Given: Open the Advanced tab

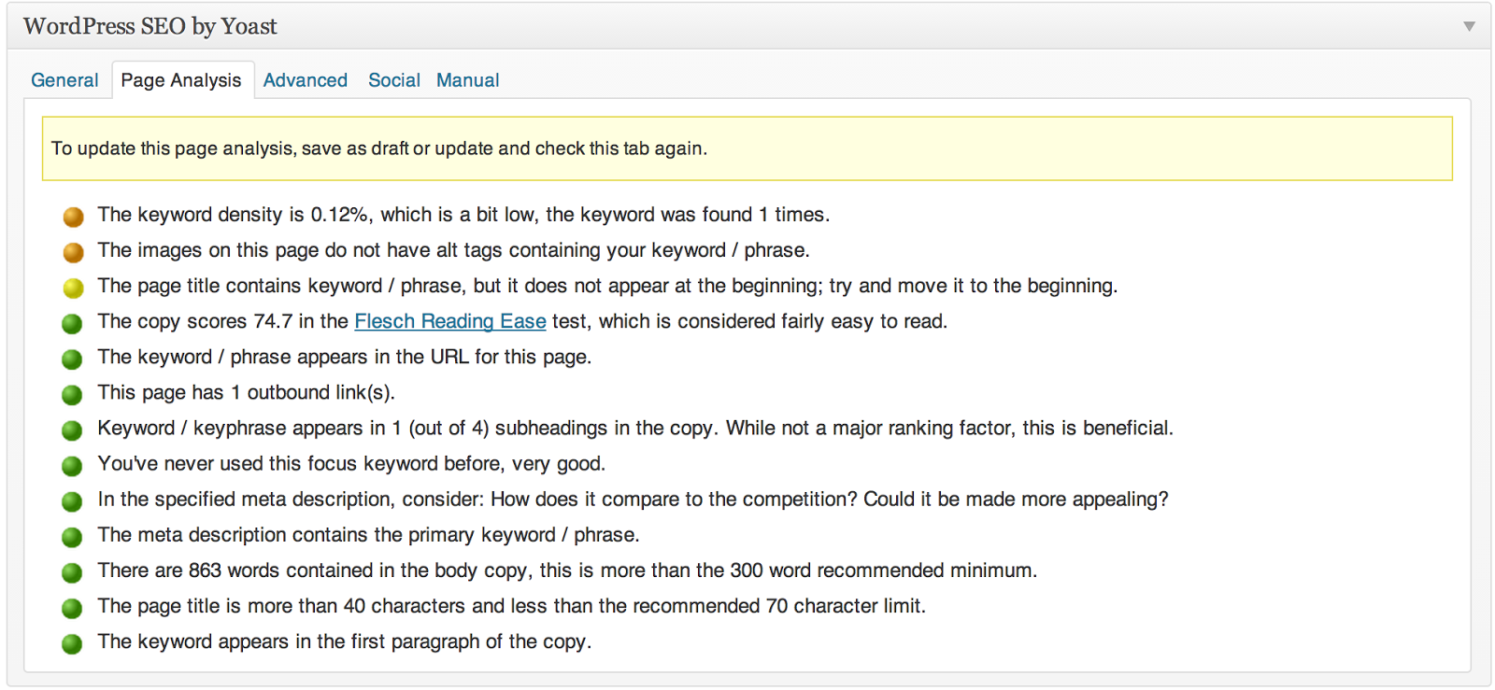Looking at the screenshot, I should 306,80.
